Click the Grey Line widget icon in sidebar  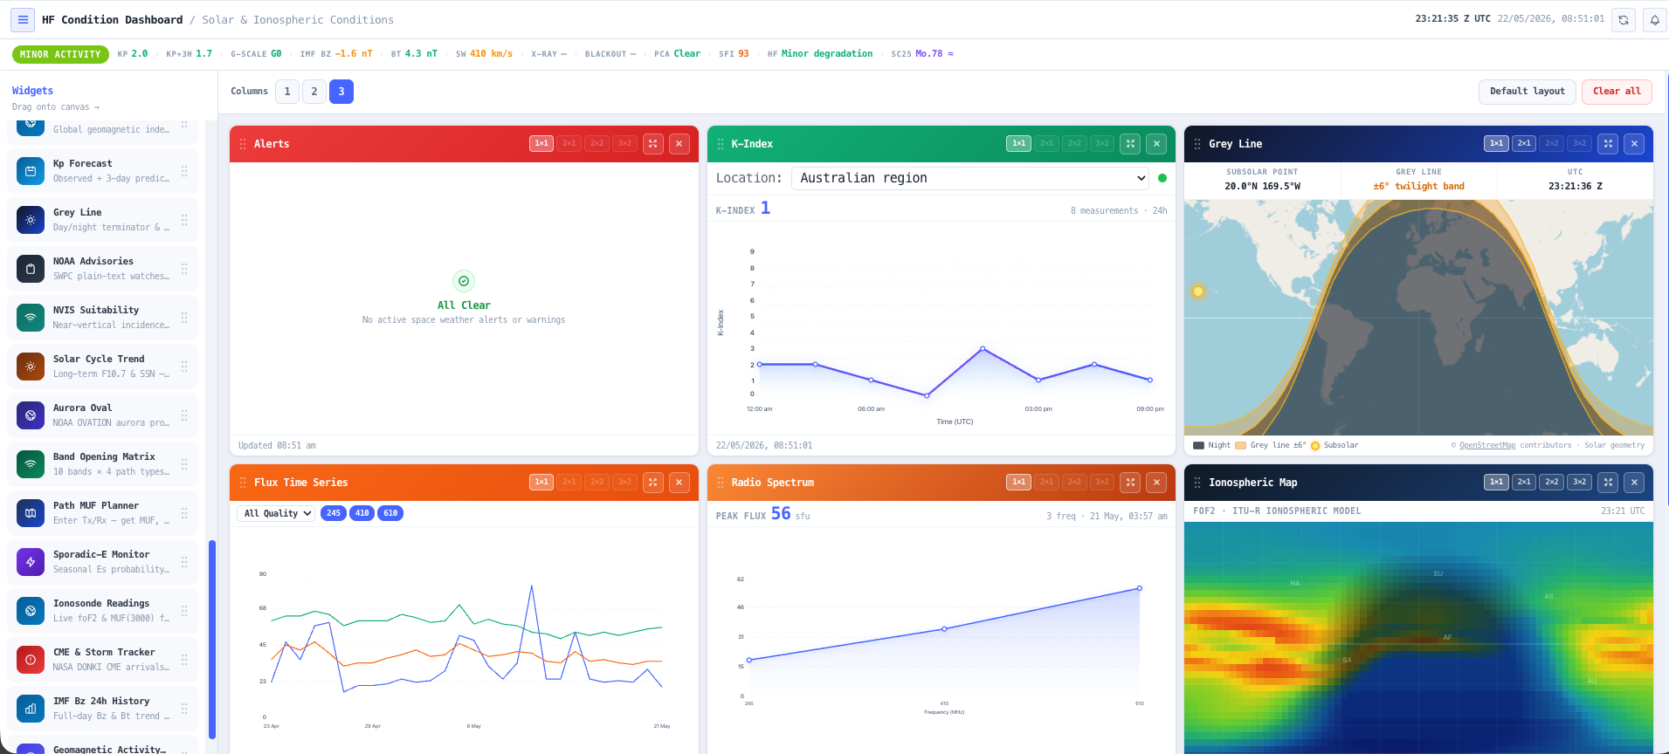(x=31, y=220)
